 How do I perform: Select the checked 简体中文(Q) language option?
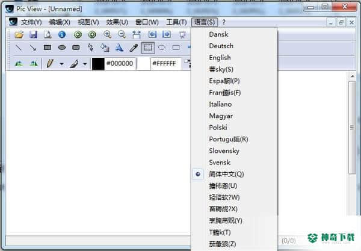(234, 174)
